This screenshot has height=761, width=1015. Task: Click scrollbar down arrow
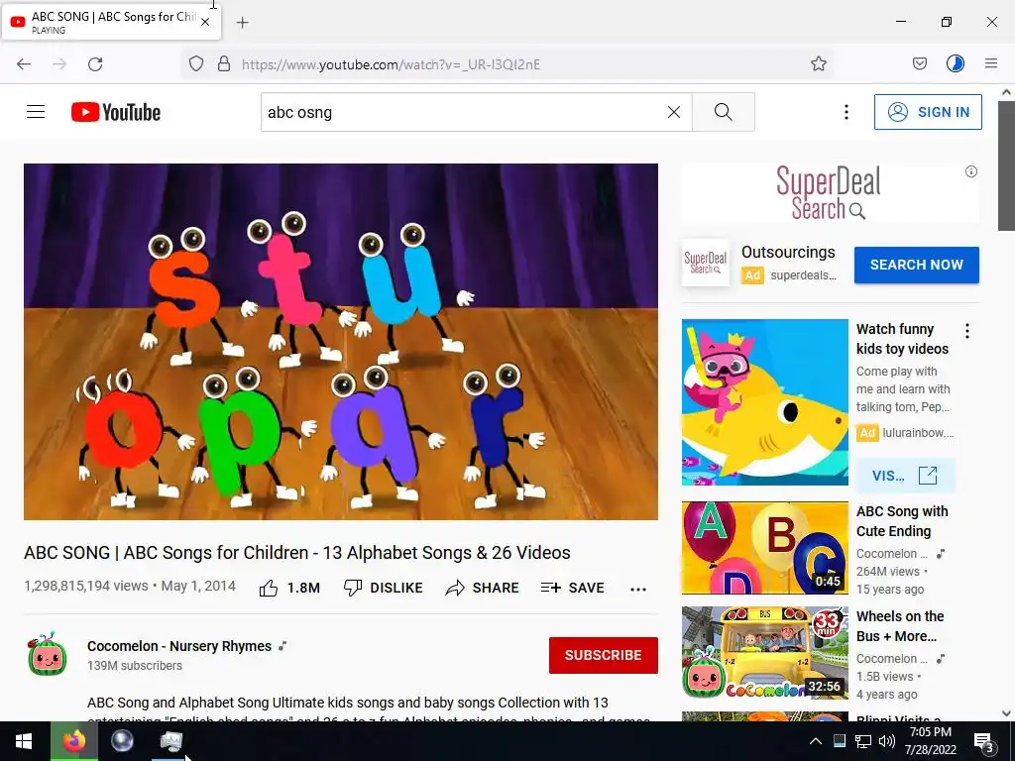[1006, 713]
